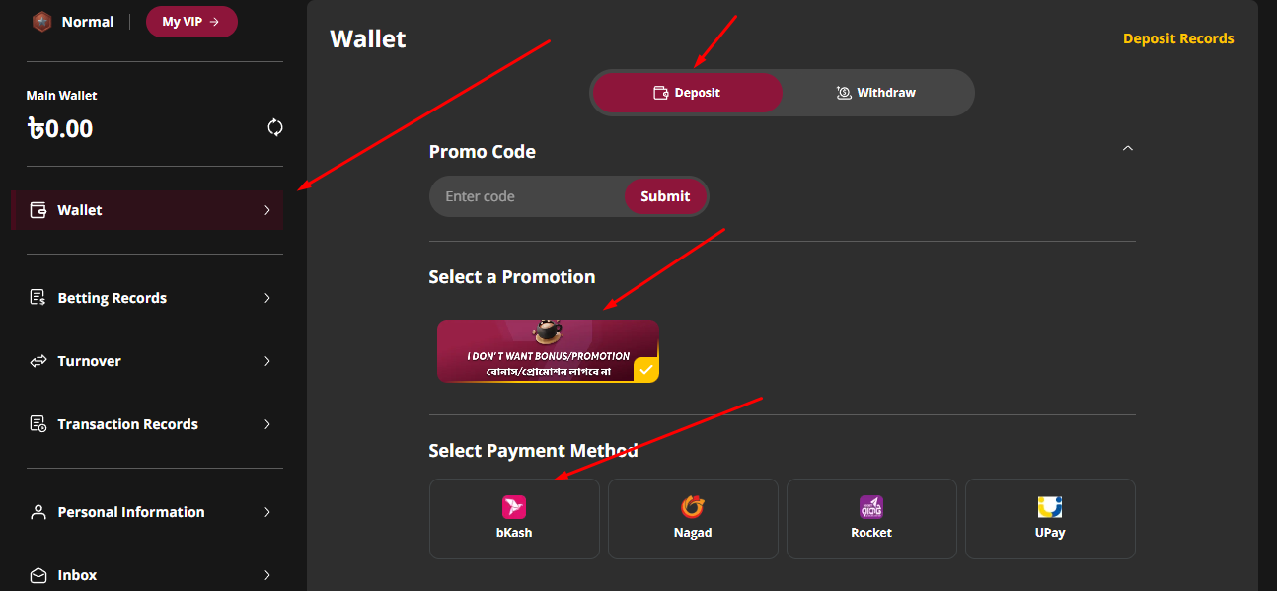Select the Nagad payment icon
Screen dimensions: 1277x591
693,507
